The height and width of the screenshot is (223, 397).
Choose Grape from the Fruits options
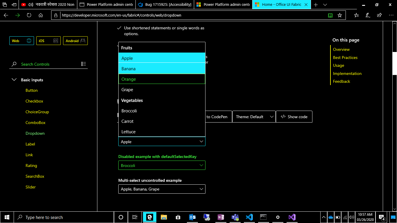162,90
